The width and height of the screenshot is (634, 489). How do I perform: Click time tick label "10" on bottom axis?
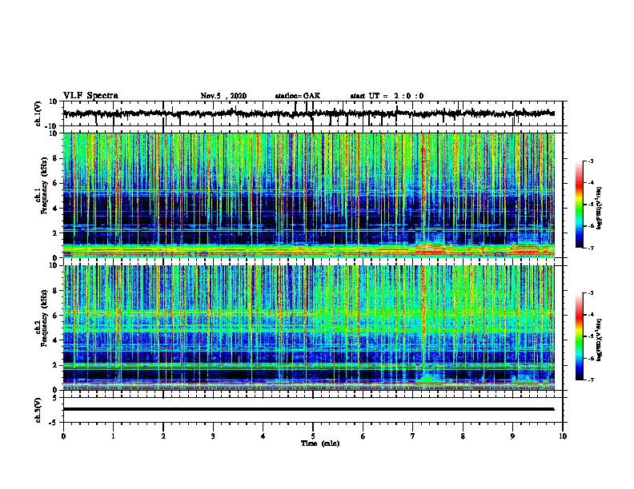pos(563,436)
